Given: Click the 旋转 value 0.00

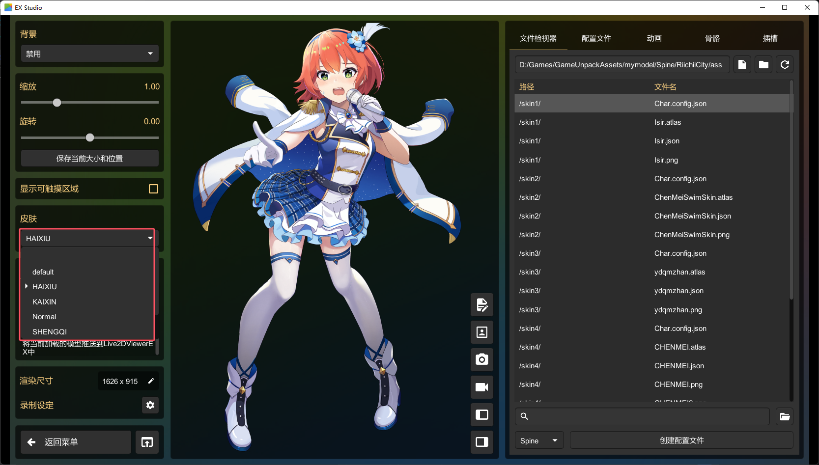Looking at the screenshot, I should 152,121.
